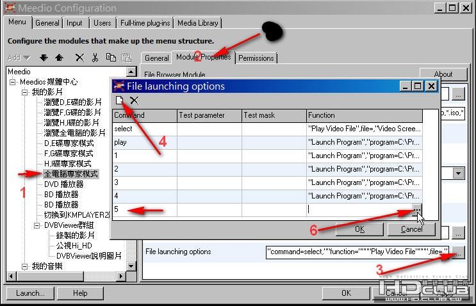Click the tree scroll up arrow
Screen dimensions: 476x306
pos(131,72)
